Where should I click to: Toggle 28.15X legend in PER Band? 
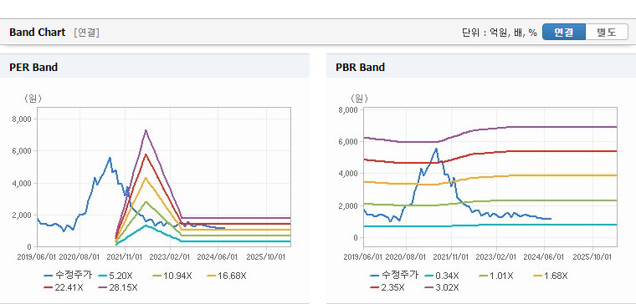point(118,288)
